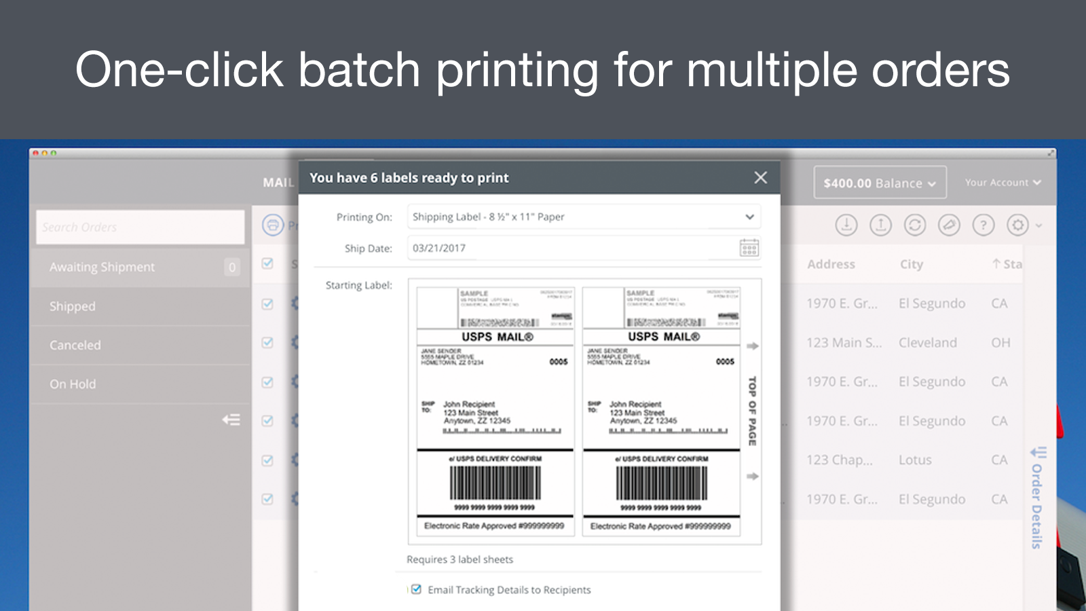The height and width of the screenshot is (611, 1086).
Task: Expand the chevron beside the settings gear
Action: (1039, 225)
